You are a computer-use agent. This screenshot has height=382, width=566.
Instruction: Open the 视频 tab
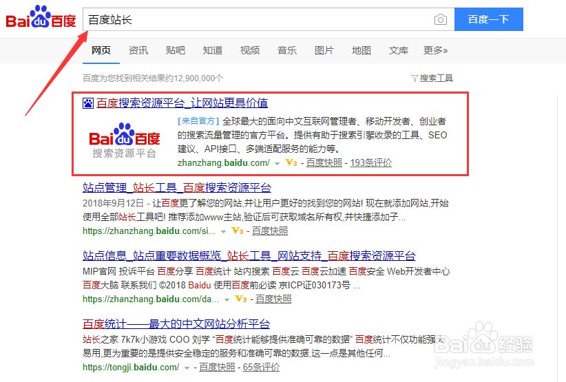(x=250, y=50)
